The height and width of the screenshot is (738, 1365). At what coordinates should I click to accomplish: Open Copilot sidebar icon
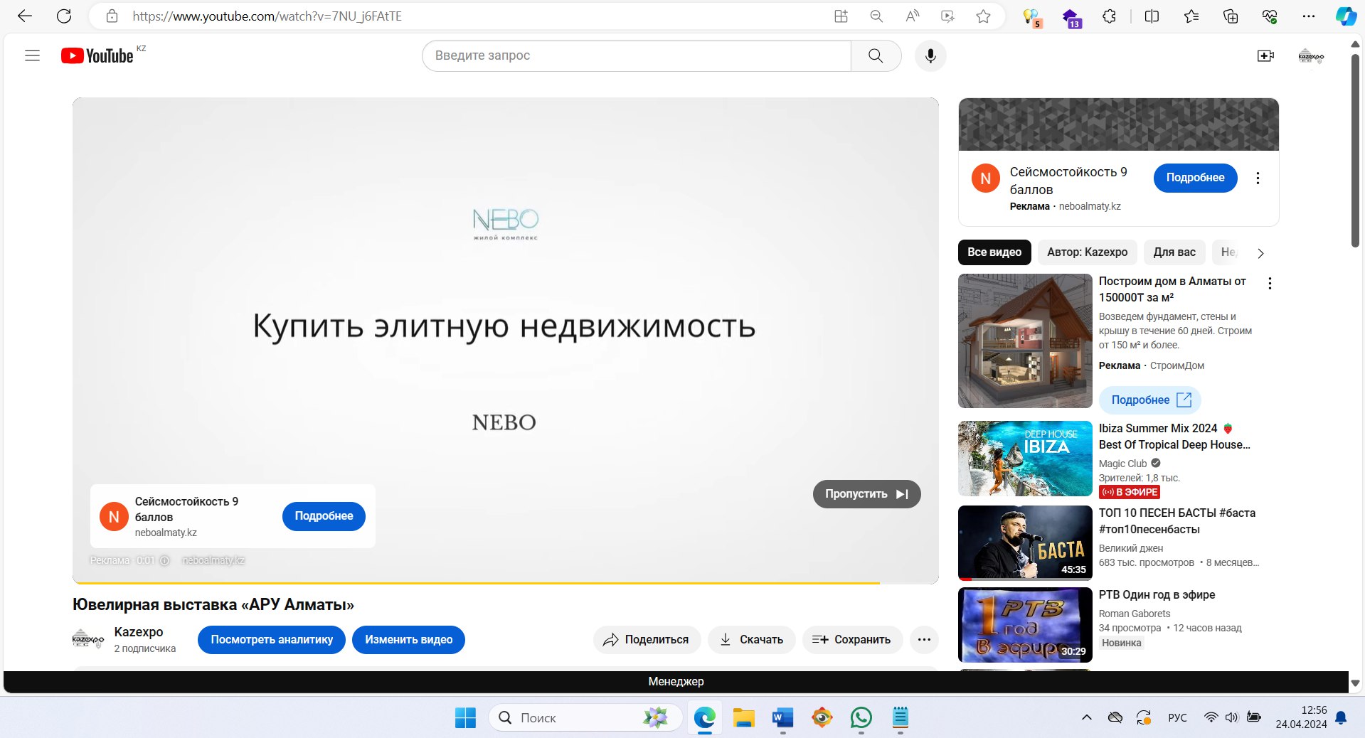(x=1346, y=16)
